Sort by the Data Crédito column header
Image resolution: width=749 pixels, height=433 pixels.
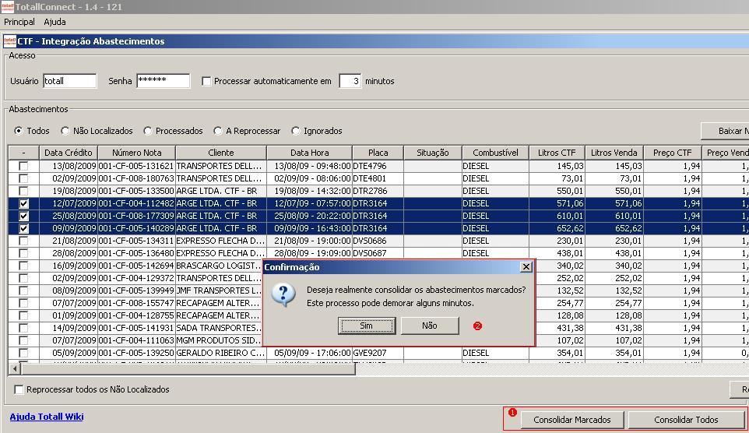(x=69, y=153)
